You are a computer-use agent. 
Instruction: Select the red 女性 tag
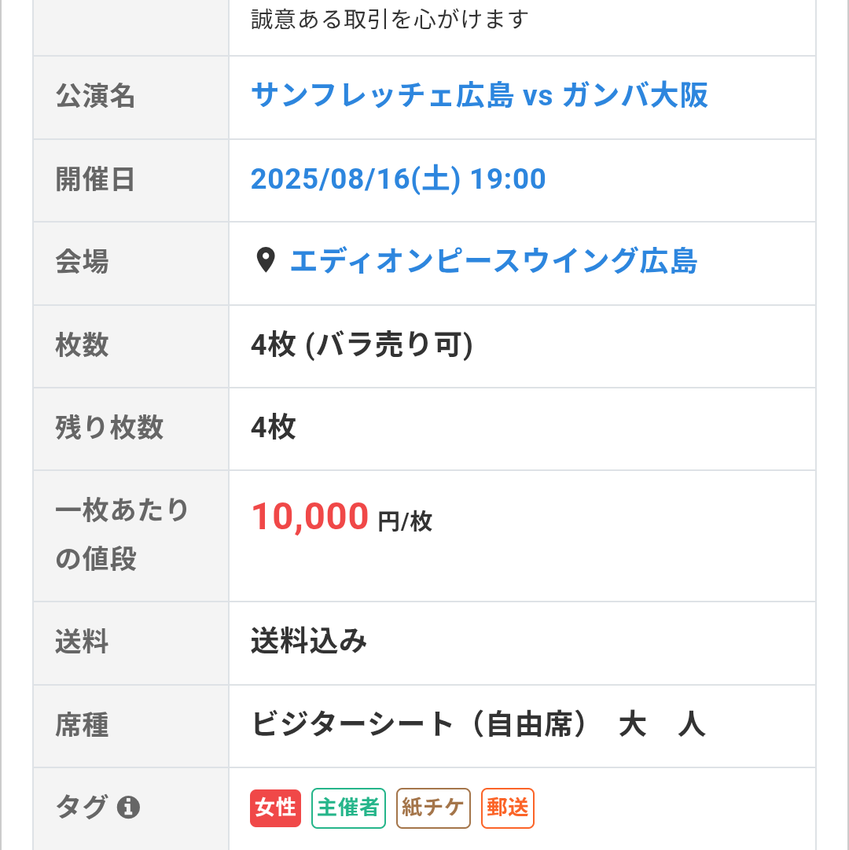click(x=275, y=808)
